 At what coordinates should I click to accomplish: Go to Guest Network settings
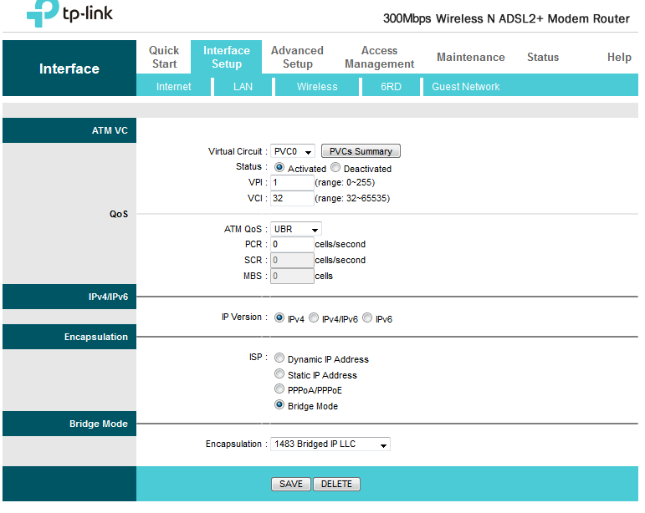pos(465,87)
